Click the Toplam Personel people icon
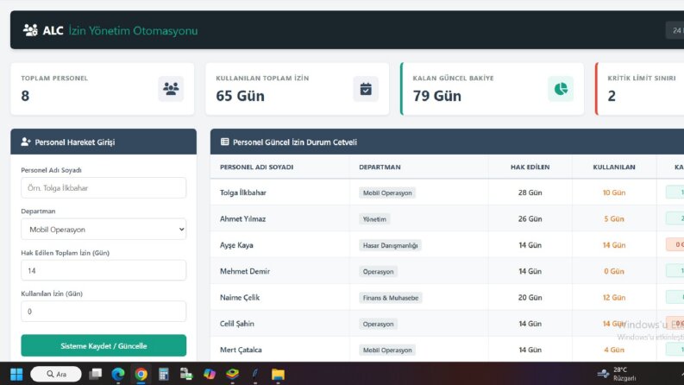The image size is (684, 385). pos(171,89)
